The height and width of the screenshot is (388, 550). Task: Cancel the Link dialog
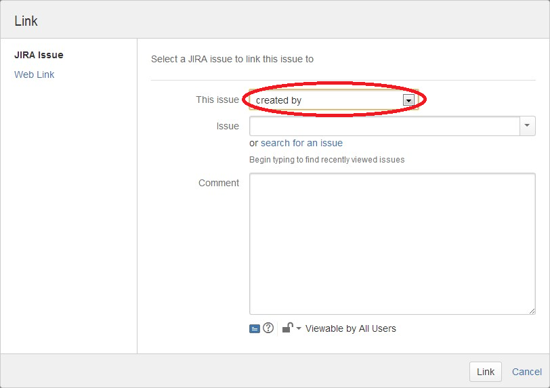(527, 372)
